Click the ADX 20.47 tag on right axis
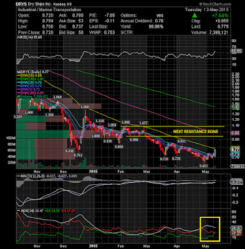245x249 pixels. point(236,228)
